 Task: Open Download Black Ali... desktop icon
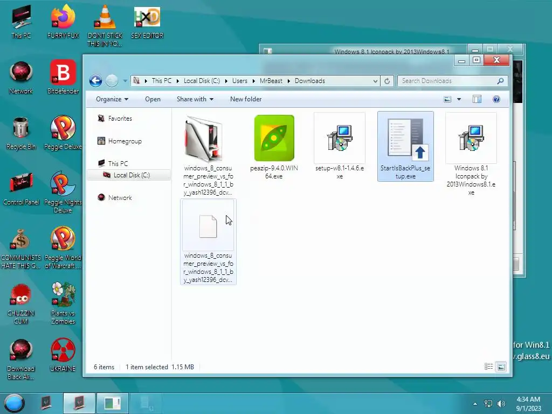[x=21, y=359]
